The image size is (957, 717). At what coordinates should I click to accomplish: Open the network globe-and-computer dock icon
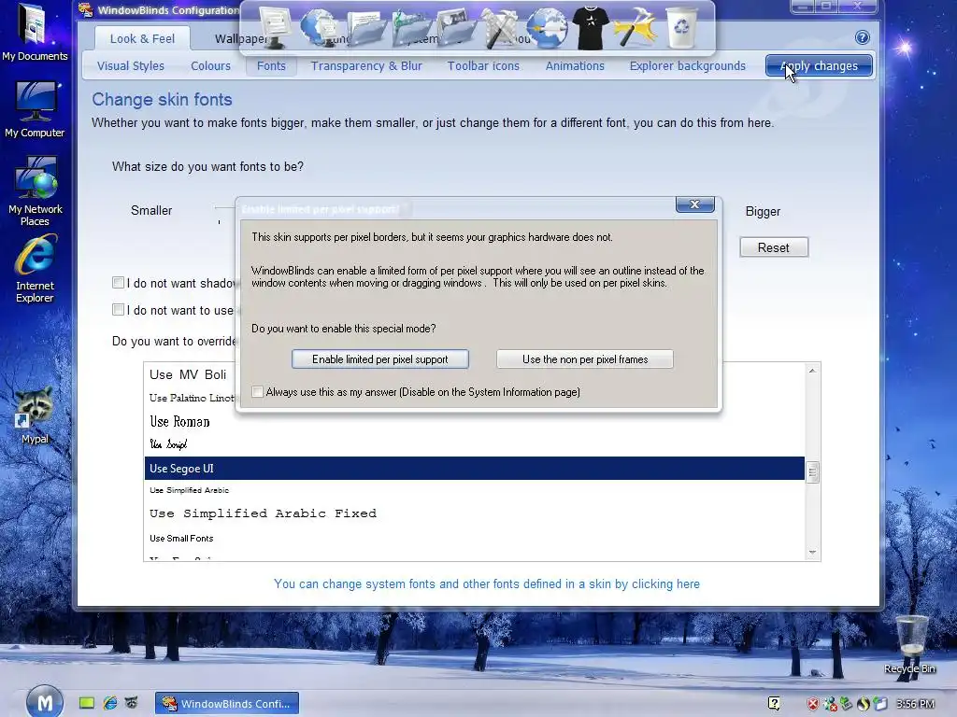click(x=320, y=27)
